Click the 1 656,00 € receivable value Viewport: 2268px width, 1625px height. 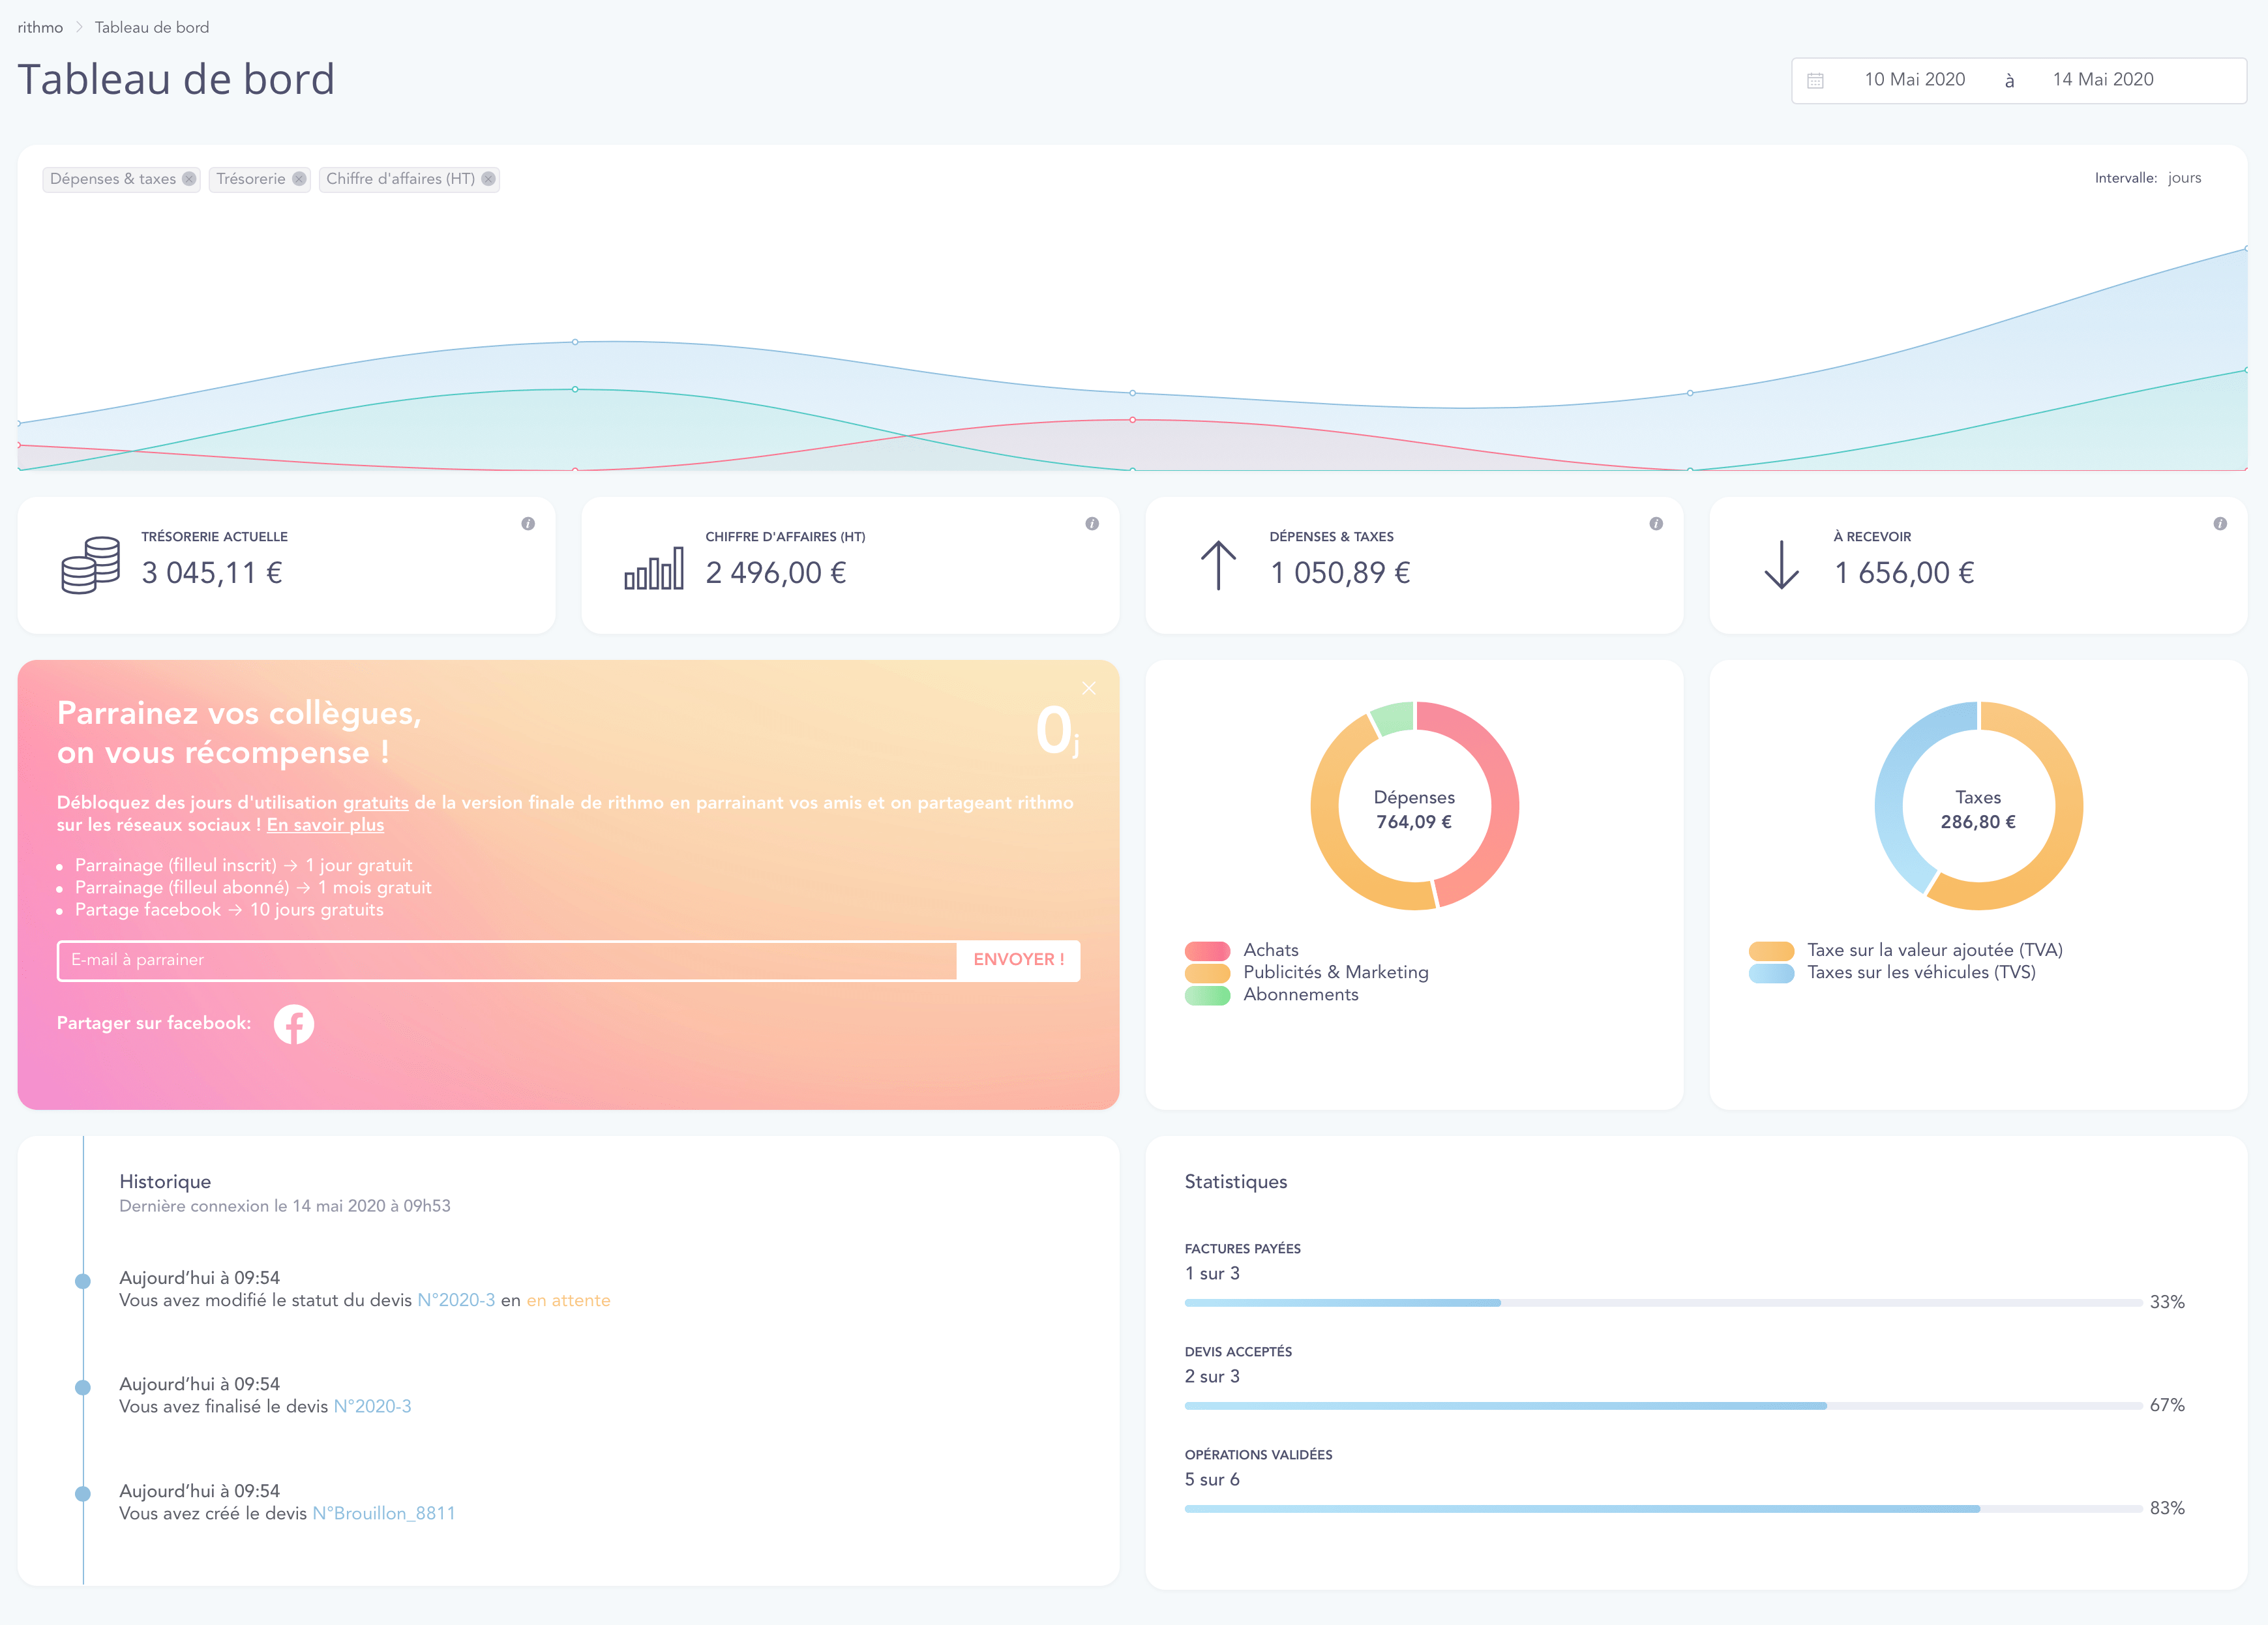[1904, 573]
